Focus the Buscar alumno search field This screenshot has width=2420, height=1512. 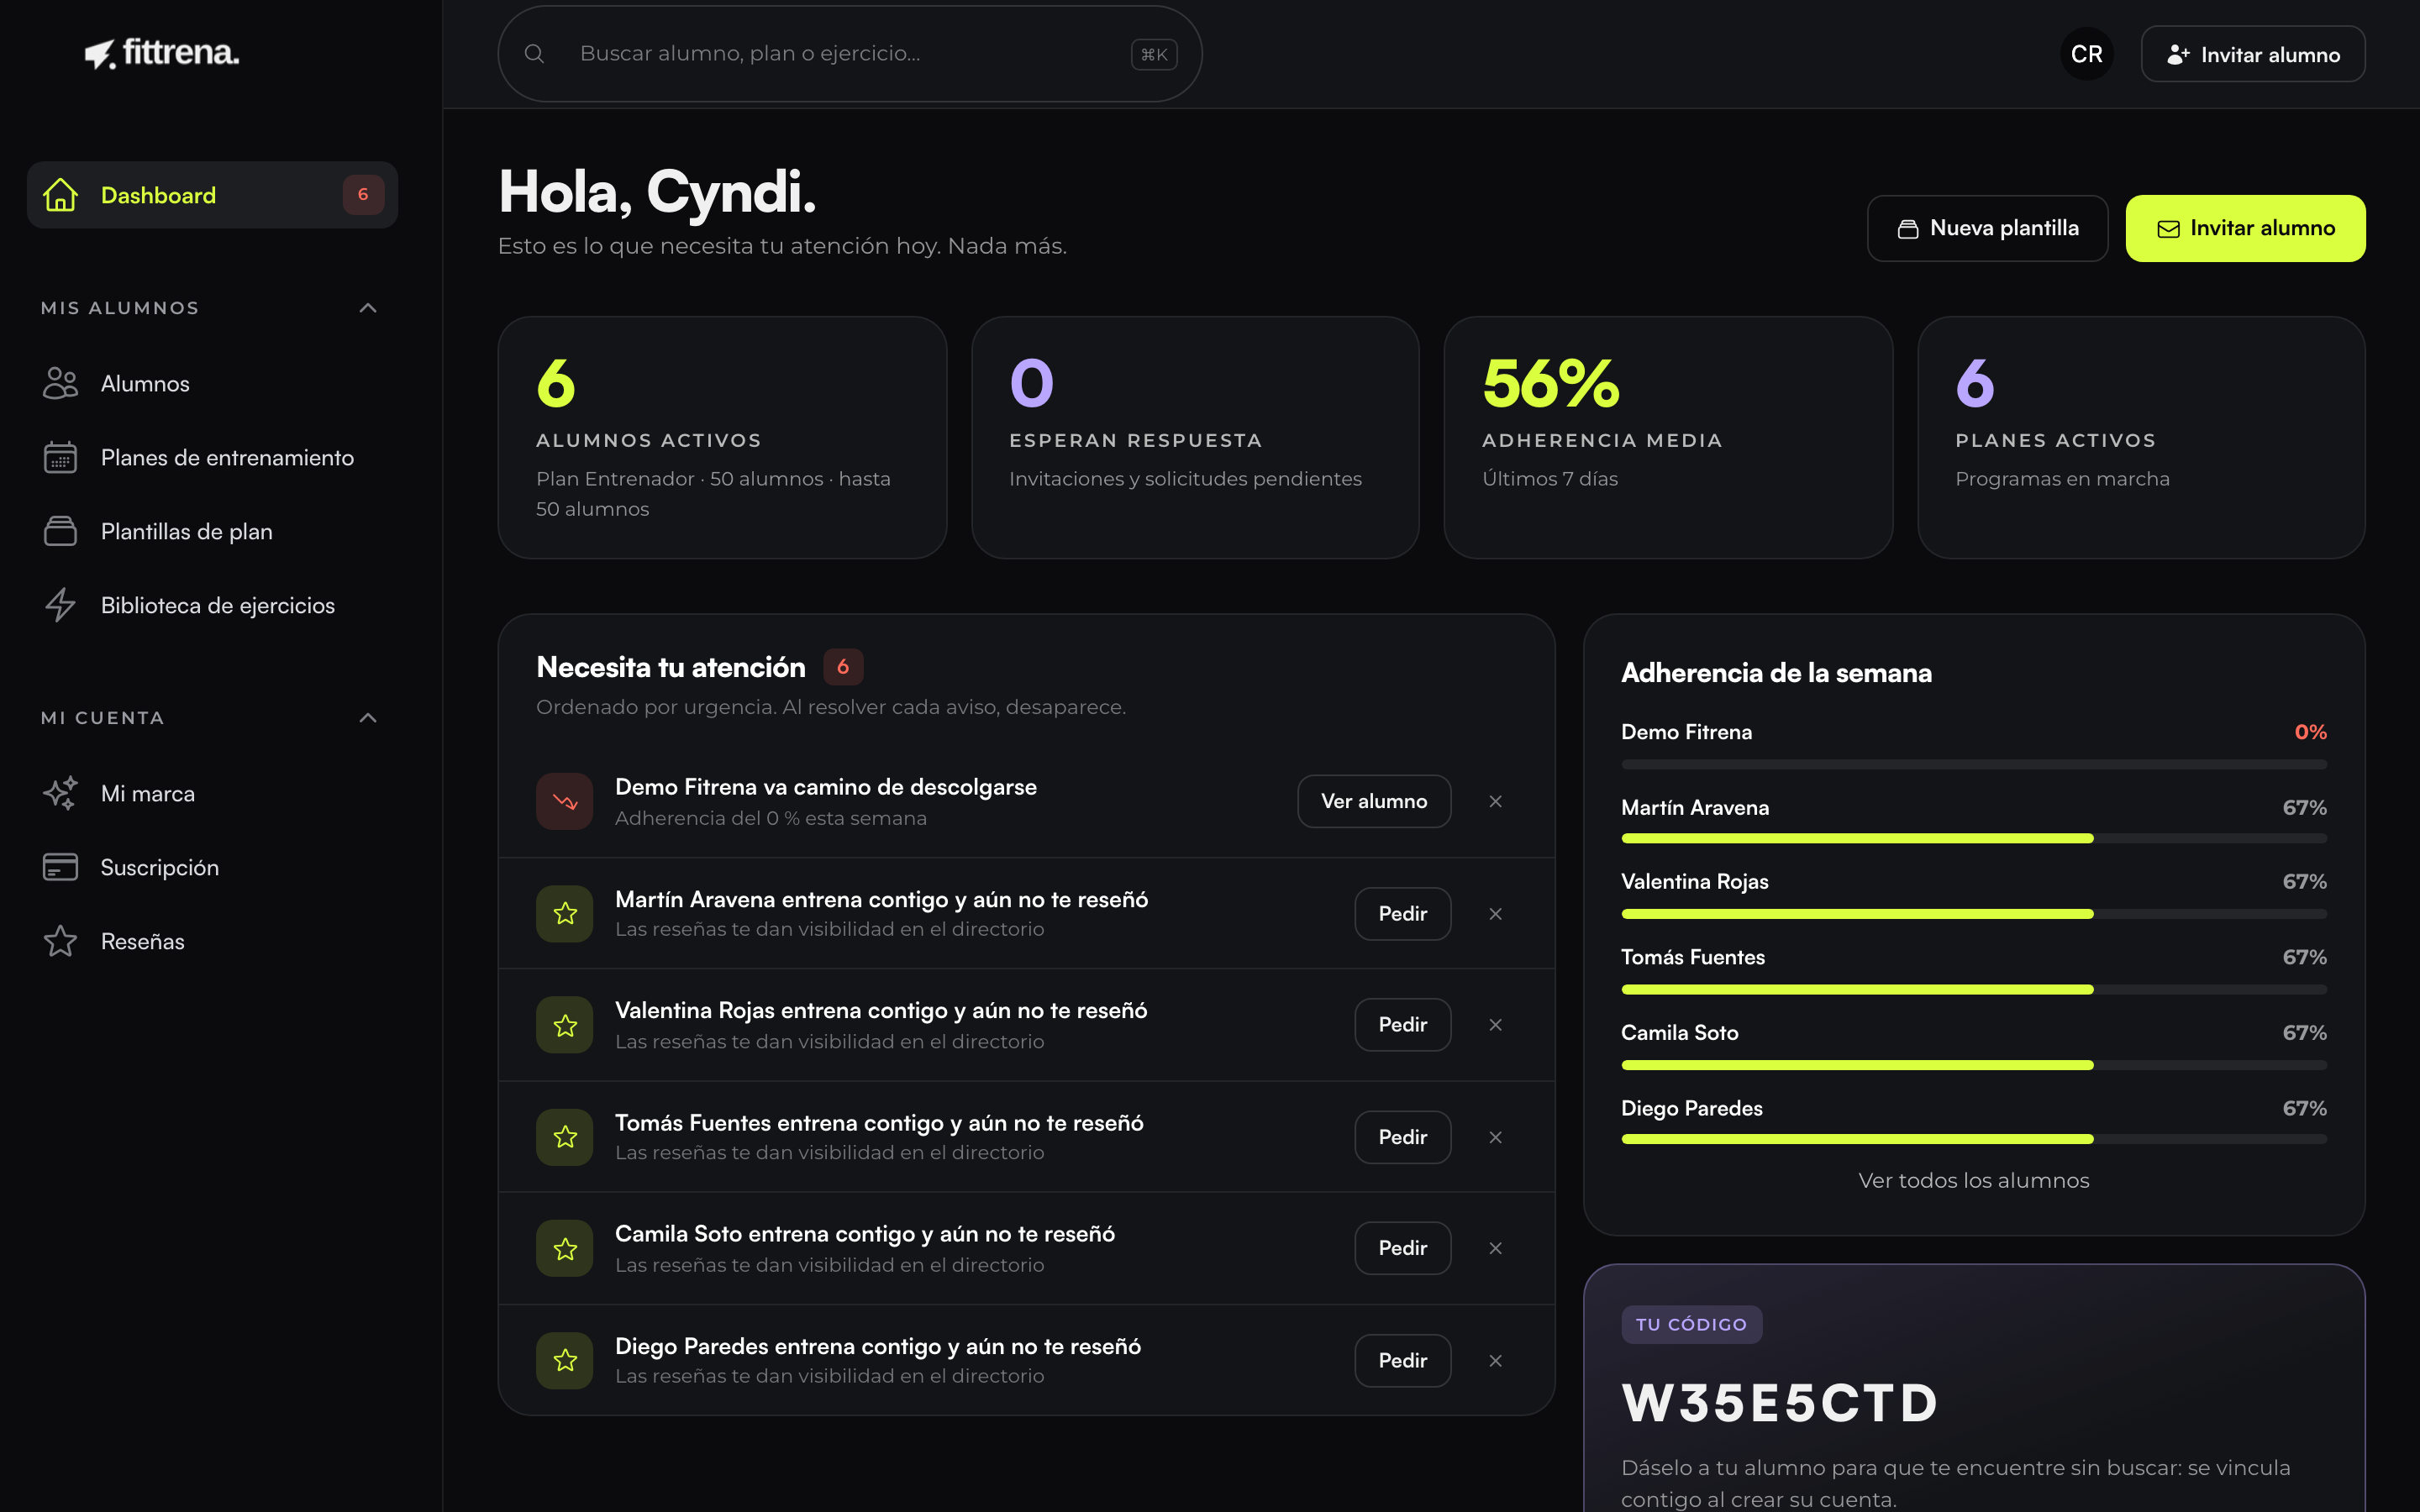tap(849, 54)
